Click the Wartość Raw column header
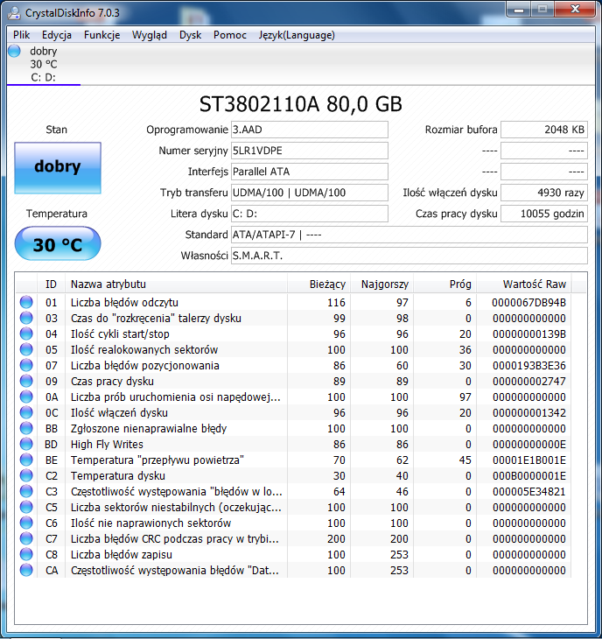Image resolution: width=602 pixels, height=639 pixels. 524,284
